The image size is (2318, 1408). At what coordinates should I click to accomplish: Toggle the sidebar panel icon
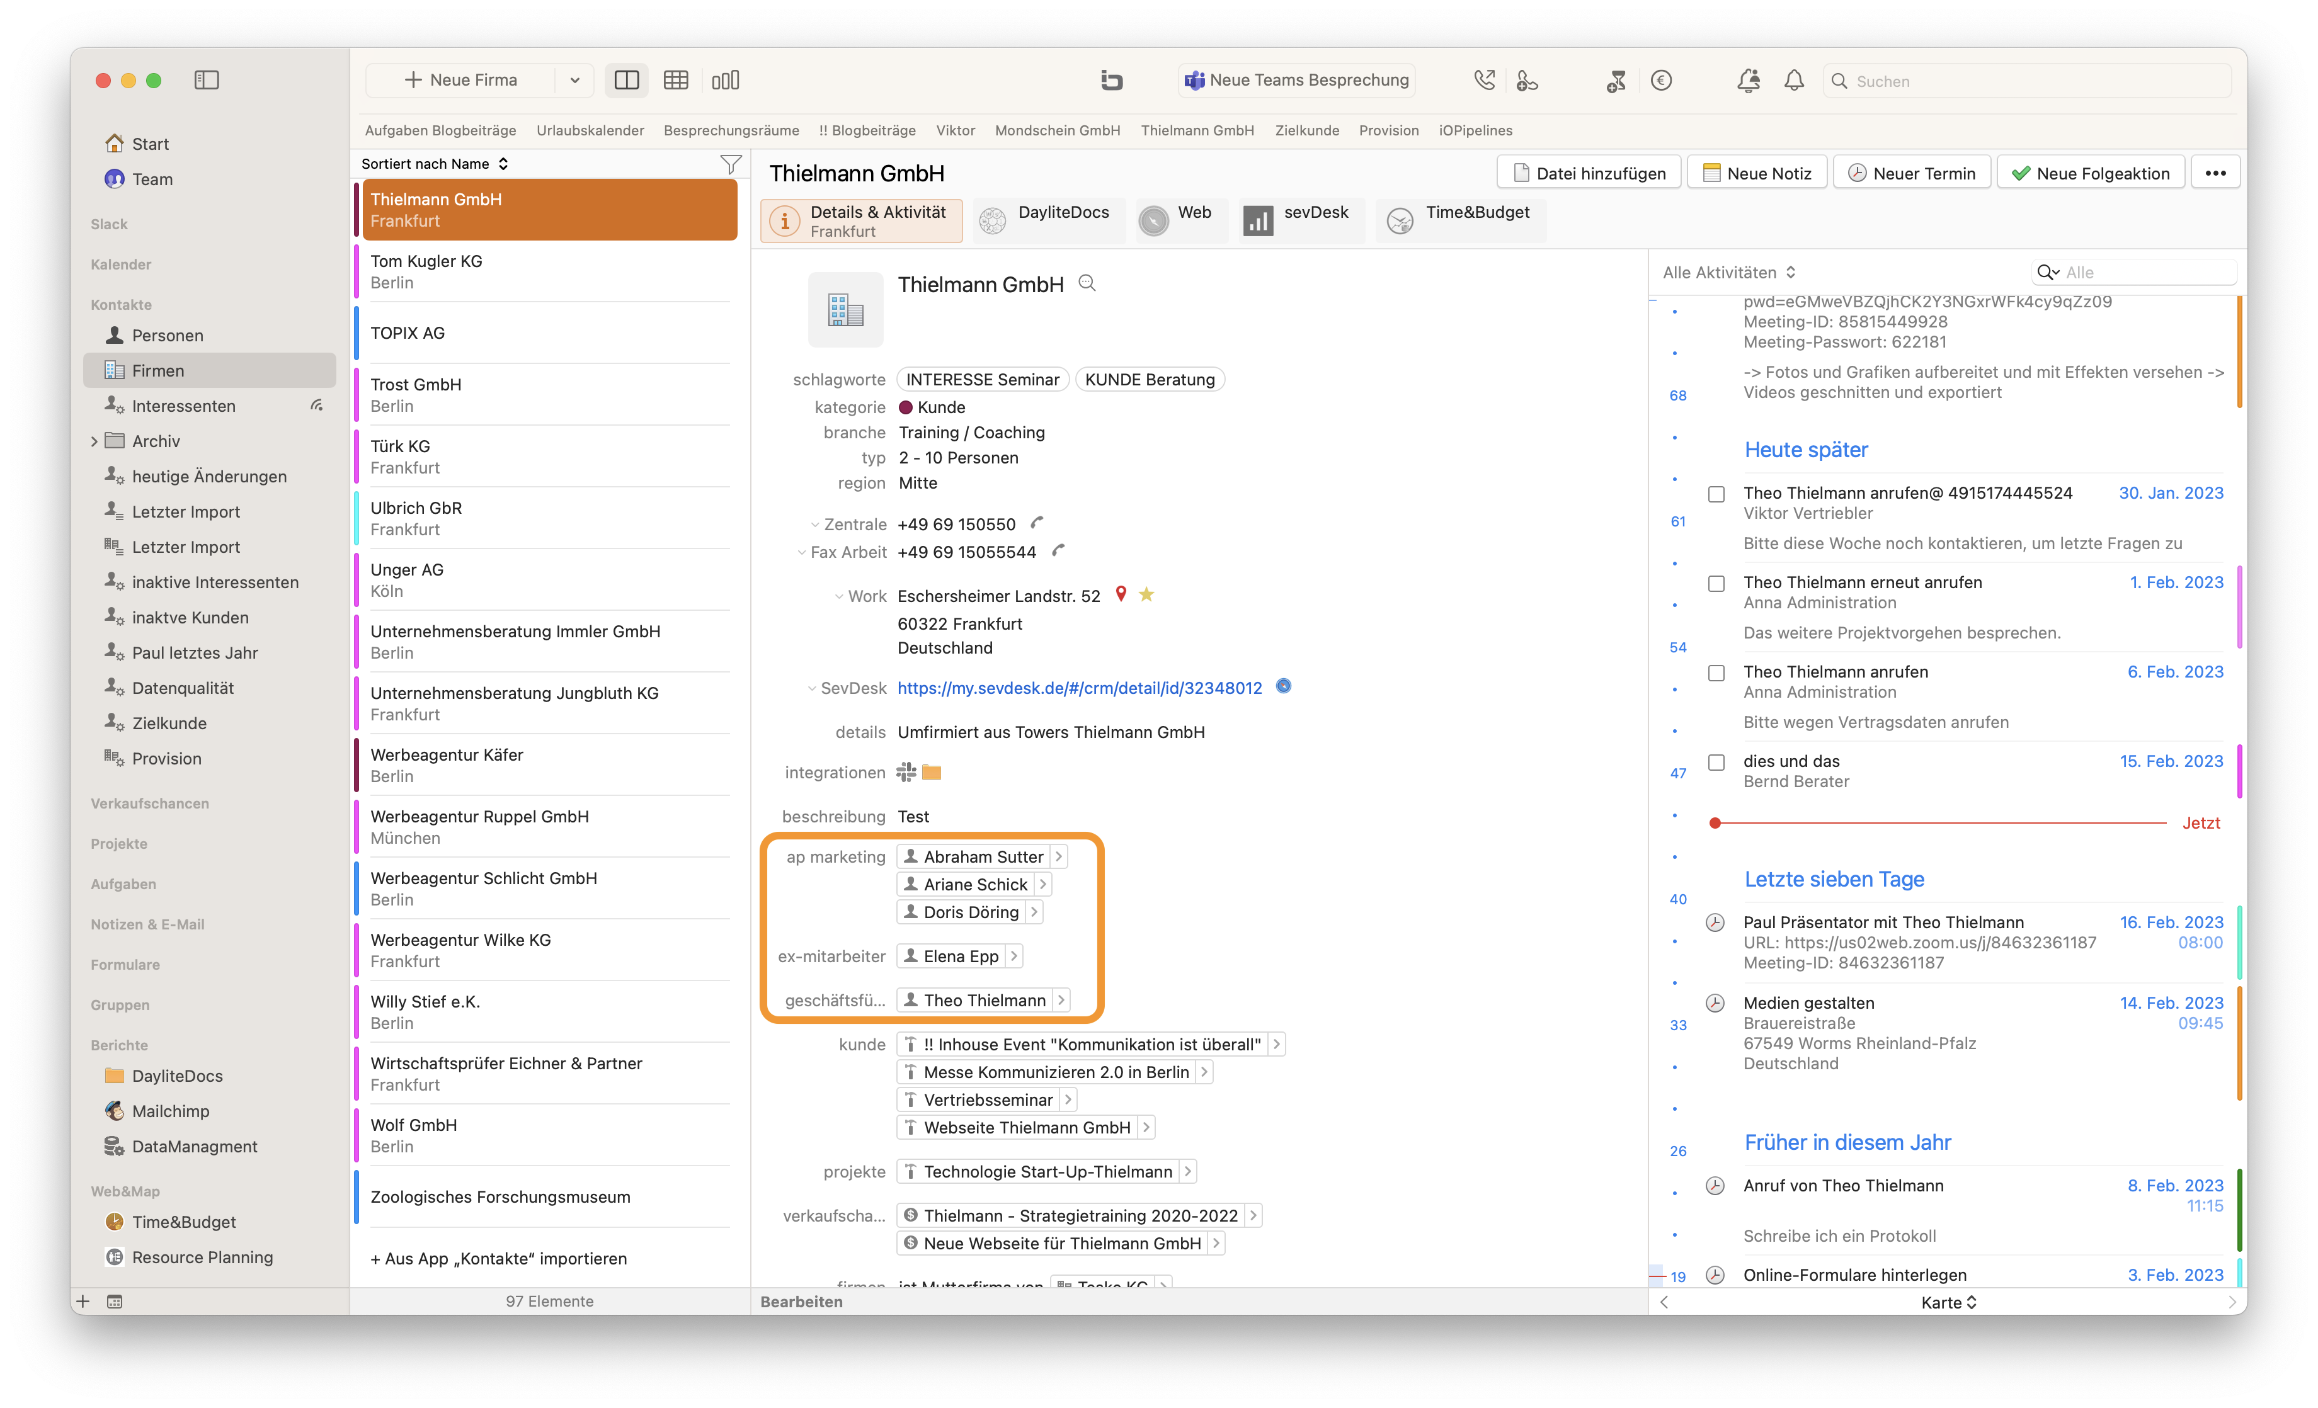pos(206,80)
